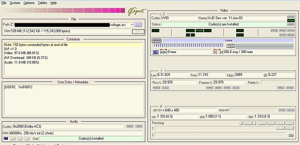The width and height of the screenshot is (300, 145).
Task: Click the blue VSS analyze icon
Action: 155,52
